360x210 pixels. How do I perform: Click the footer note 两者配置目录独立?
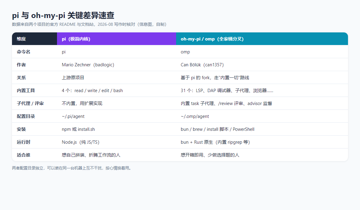pyautogui.click(x=72, y=168)
